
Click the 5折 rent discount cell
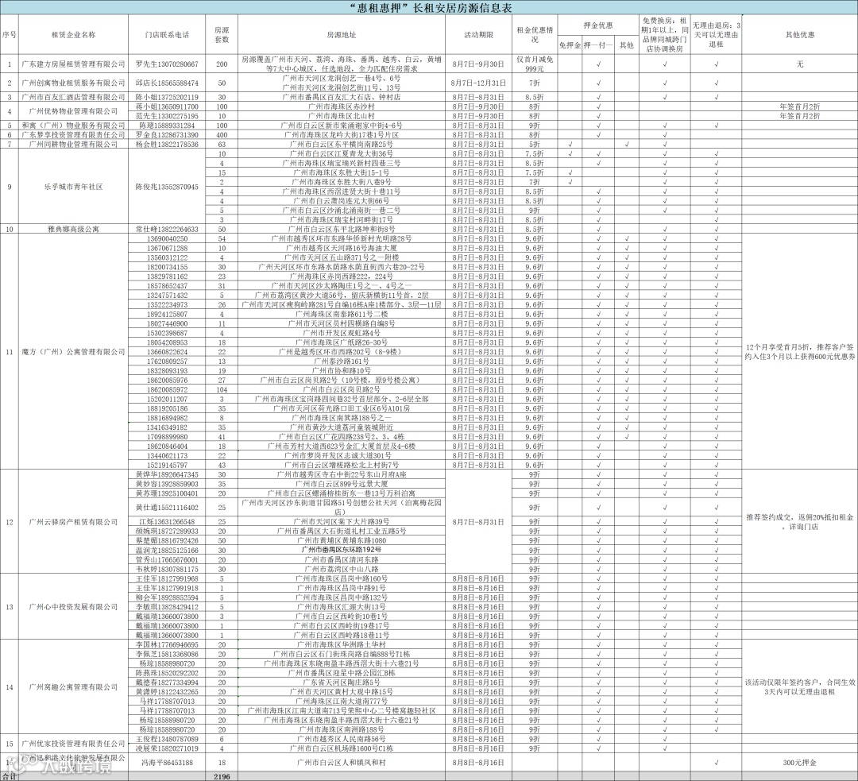535,144
